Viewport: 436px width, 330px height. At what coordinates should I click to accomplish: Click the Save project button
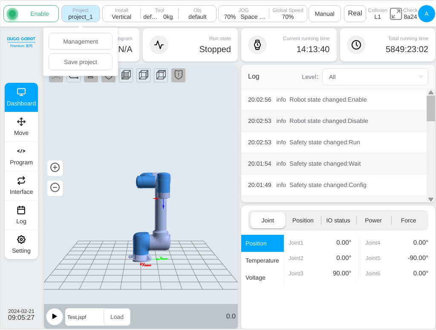81,62
